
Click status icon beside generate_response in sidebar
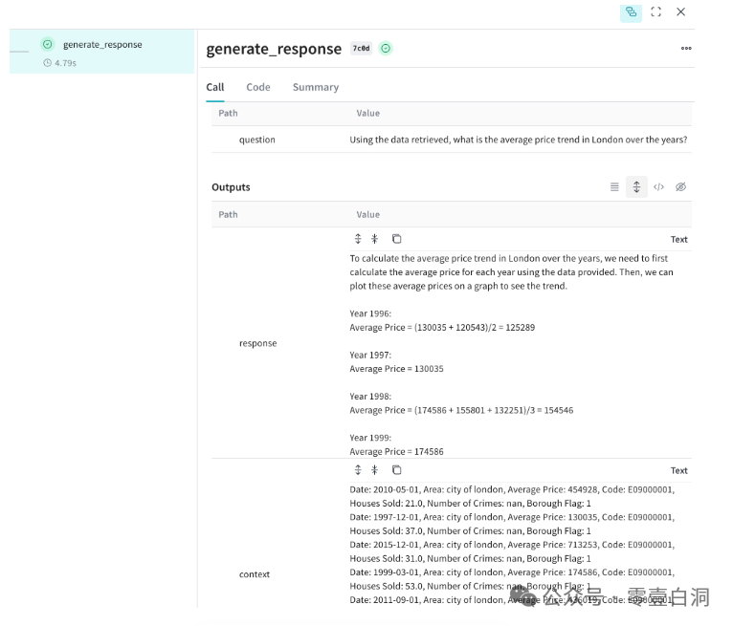tap(47, 44)
